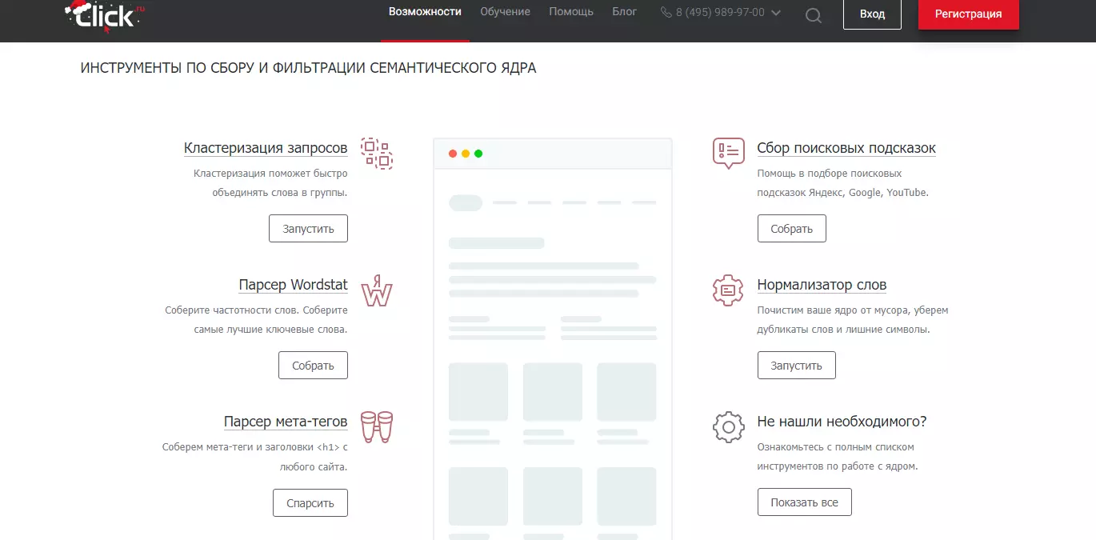Click the Показать все button
The height and width of the screenshot is (540, 1096).
point(805,502)
